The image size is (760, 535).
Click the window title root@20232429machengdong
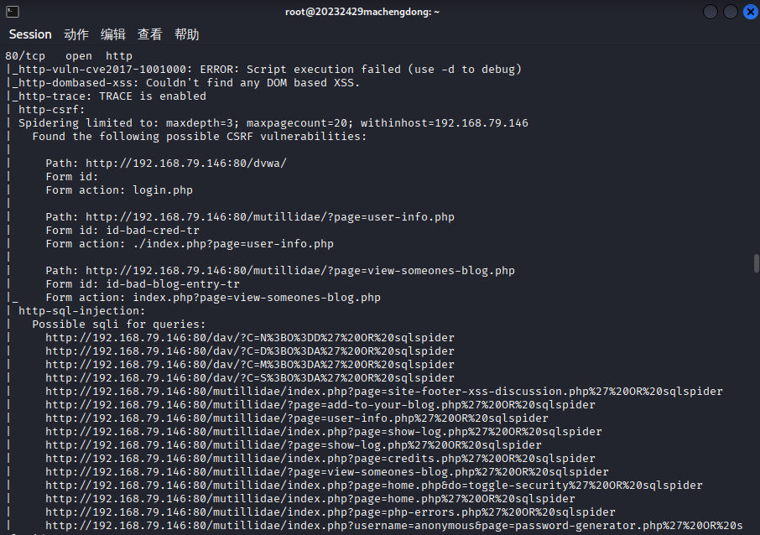(x=362, y=12)
